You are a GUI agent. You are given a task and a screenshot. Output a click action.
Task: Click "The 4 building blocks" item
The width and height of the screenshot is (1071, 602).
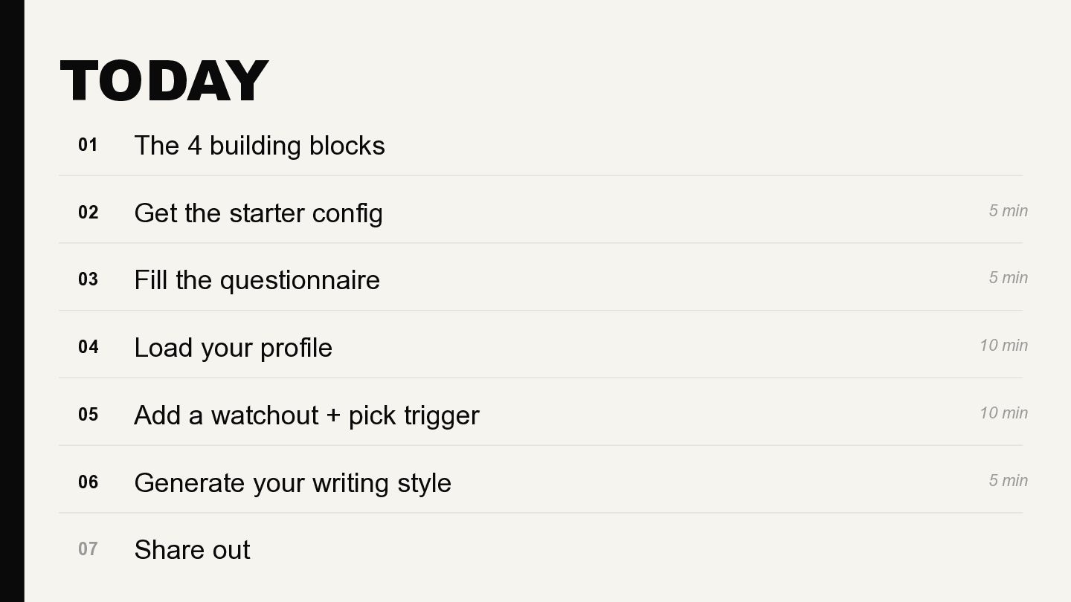(260, 146)
